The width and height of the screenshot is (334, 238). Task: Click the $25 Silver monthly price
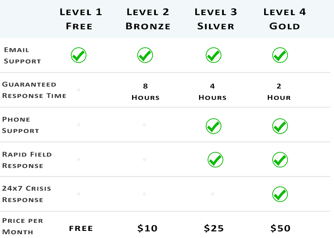pos(214,228)
